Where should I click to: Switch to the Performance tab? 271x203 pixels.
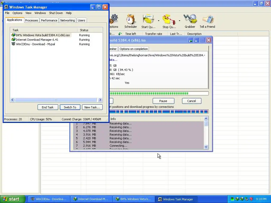click(x=49, y=20)
